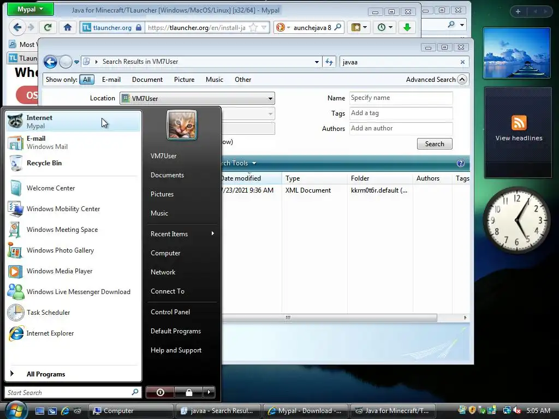Lock the computer with the lock button
The image size is (559, 419).
pyautogui.click(x=189, y=392)
